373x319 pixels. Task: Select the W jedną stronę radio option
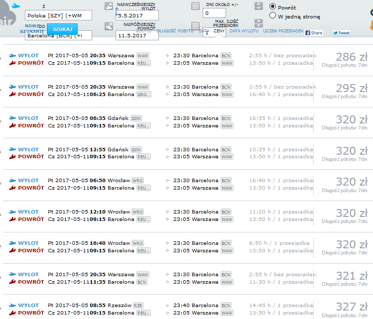click(x=272, y=15)
